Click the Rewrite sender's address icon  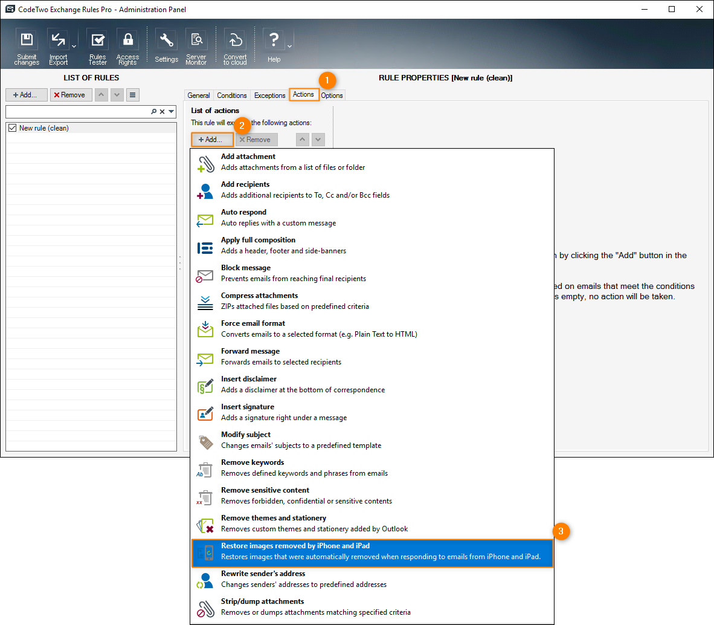(x=205, y=581)
